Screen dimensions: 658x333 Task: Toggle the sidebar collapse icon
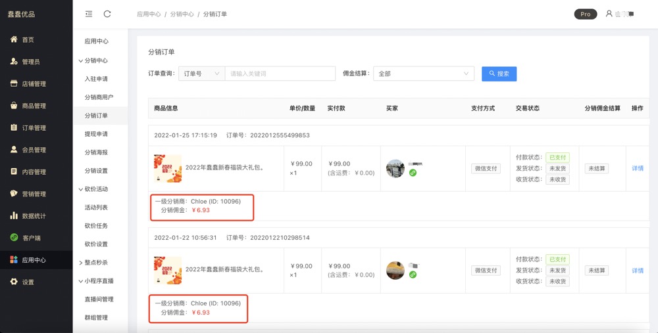pos(89,14)
